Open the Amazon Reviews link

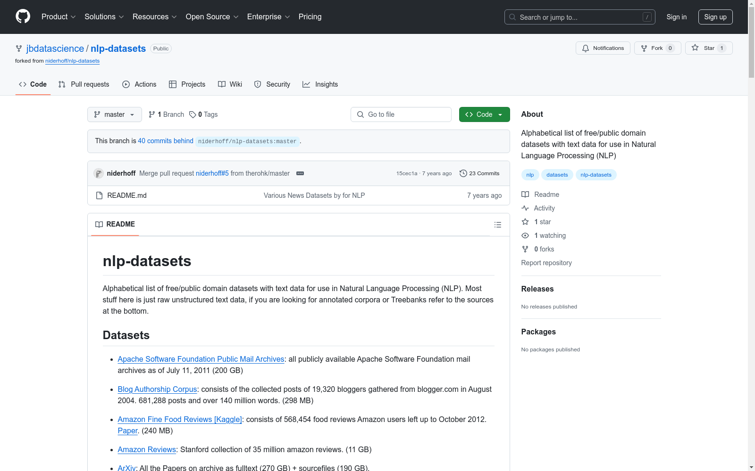(x=147, y=449)
